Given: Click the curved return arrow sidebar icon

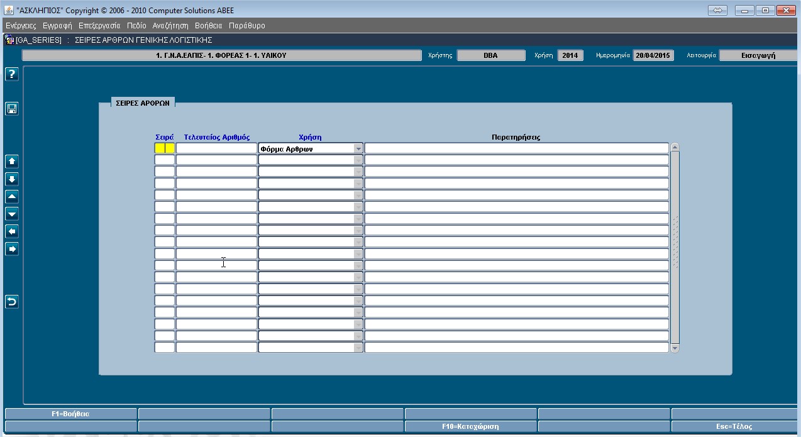Looking at the screenshot, I should 11,302.
